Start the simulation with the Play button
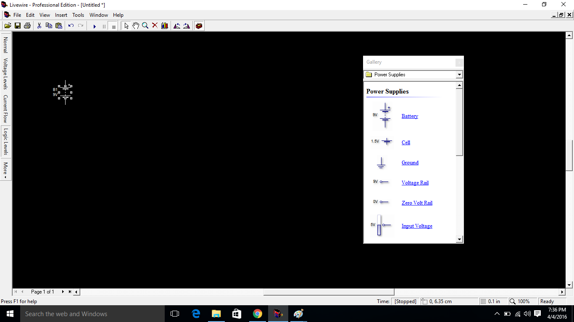 [x=95, y=26]
